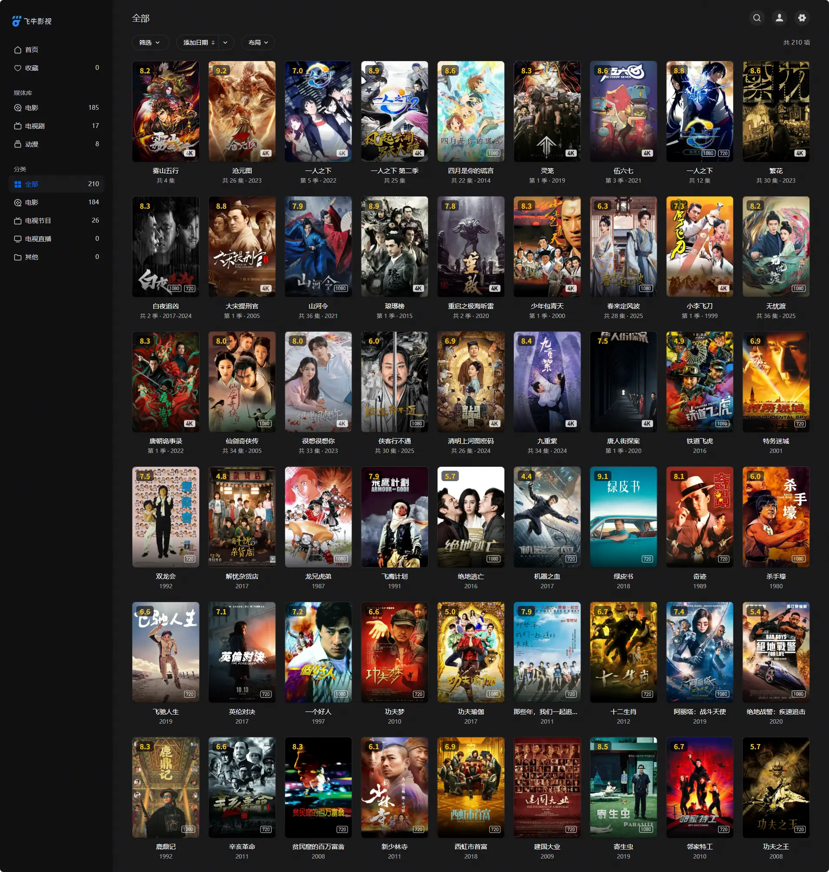The height and width of the screenshot is (872, 829).
Task: Open the 灵笼 poster
Action: tap(547, 111)
